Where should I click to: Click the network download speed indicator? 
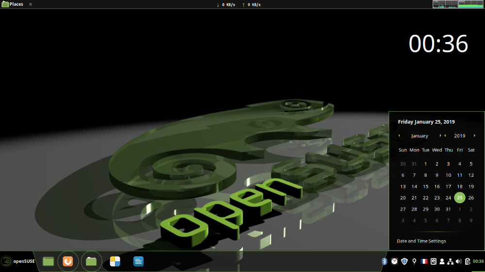pyautogui.click(x=226, y=5)
